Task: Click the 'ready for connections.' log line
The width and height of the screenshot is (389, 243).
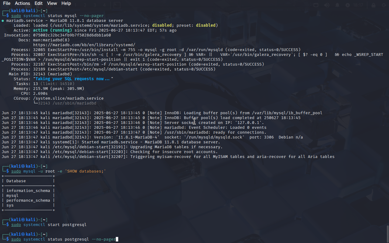Action: [134, 132]
